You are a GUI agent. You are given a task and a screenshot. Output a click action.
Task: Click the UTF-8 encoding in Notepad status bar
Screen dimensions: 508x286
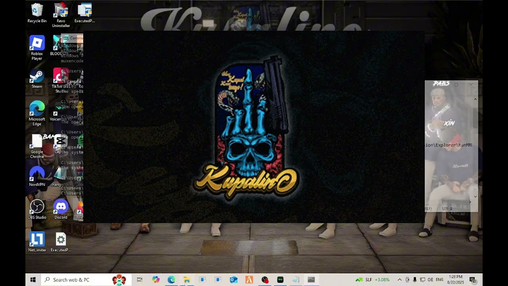[447, 209]
